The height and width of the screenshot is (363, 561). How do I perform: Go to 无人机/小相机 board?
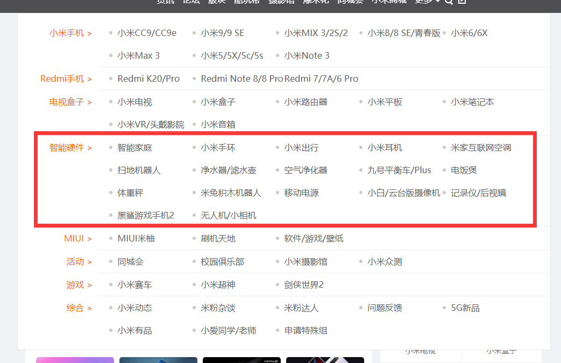click(229, 216)
